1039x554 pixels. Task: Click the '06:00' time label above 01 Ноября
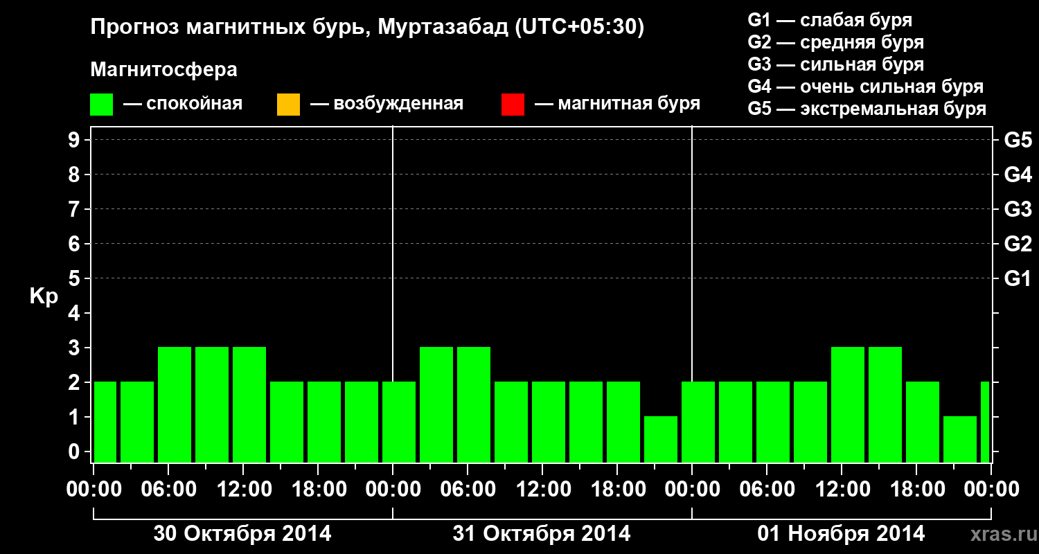coord(767,489)
